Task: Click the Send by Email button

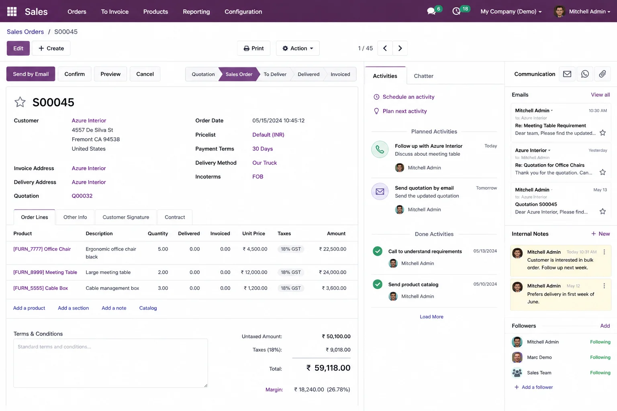Action: tap(31, 74)
